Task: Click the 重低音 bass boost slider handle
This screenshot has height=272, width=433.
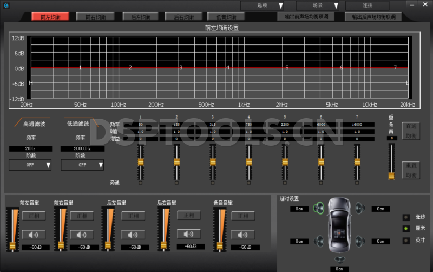Action: (x=391, y=176)
